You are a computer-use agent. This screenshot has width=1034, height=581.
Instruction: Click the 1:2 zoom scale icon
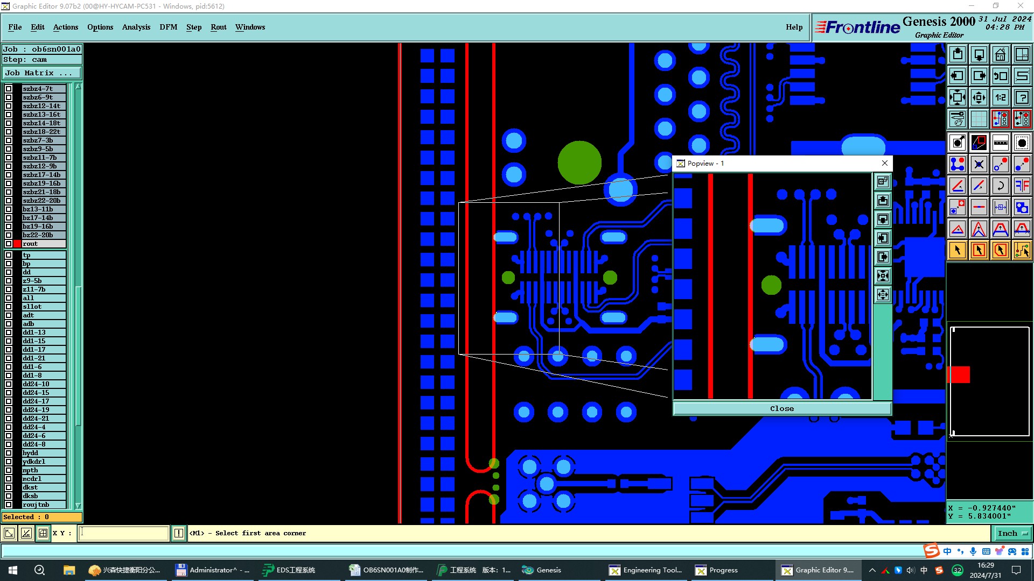[1000, 97]
